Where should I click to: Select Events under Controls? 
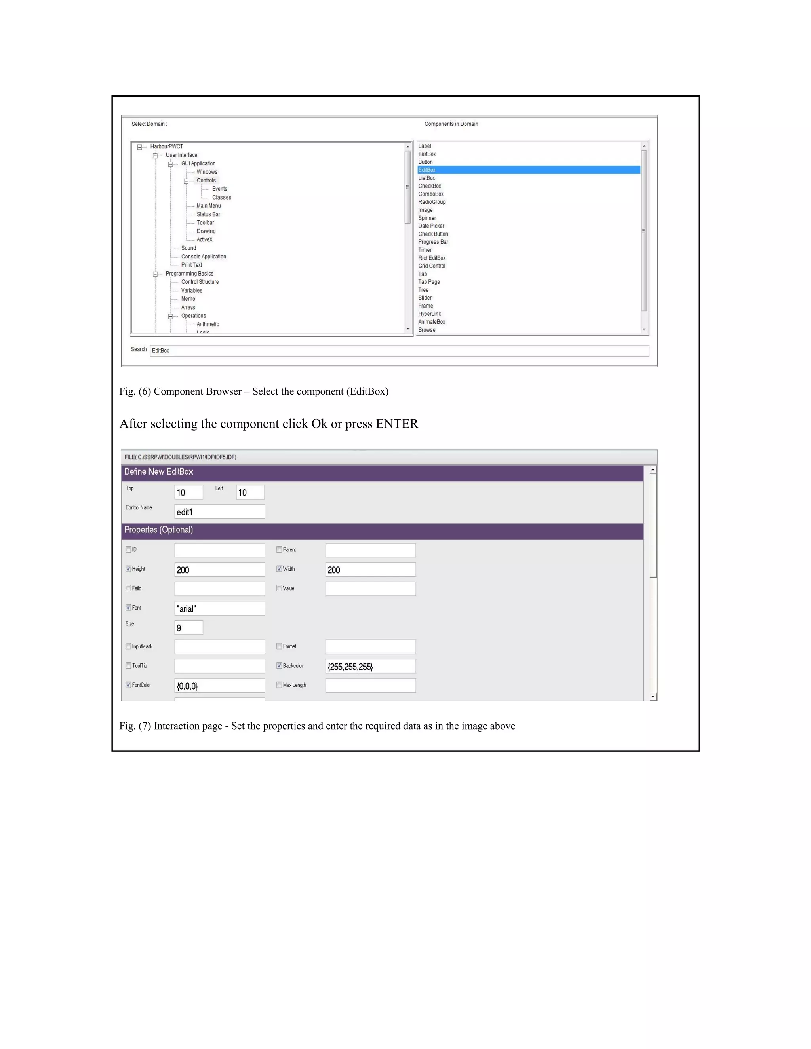[219, 189]
